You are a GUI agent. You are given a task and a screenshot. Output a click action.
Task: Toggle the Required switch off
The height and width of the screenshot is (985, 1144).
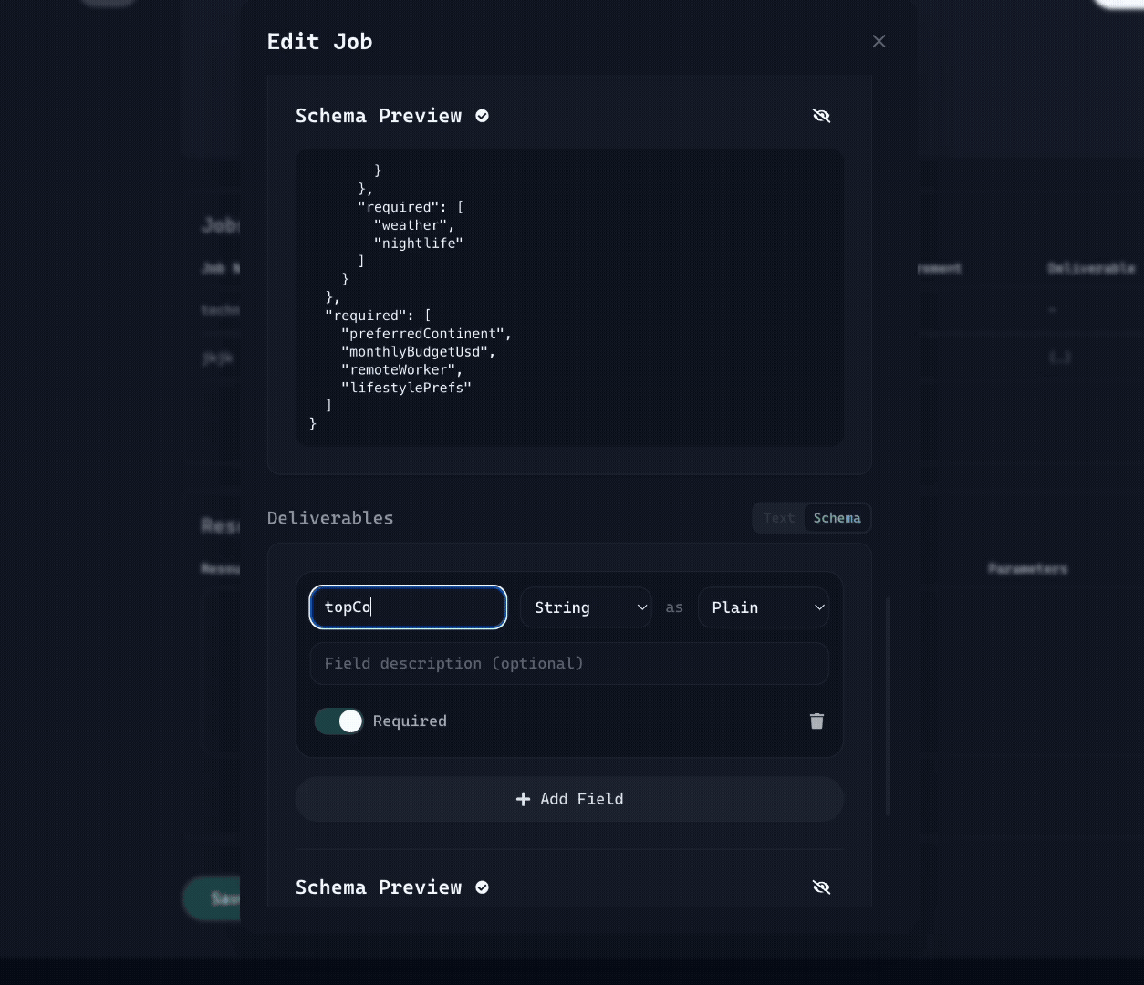(x=338, y=721)
